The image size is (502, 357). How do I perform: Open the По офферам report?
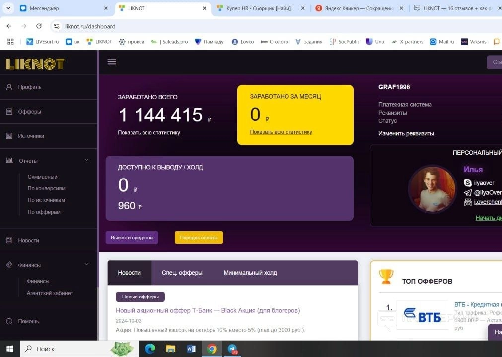point(44,212)
